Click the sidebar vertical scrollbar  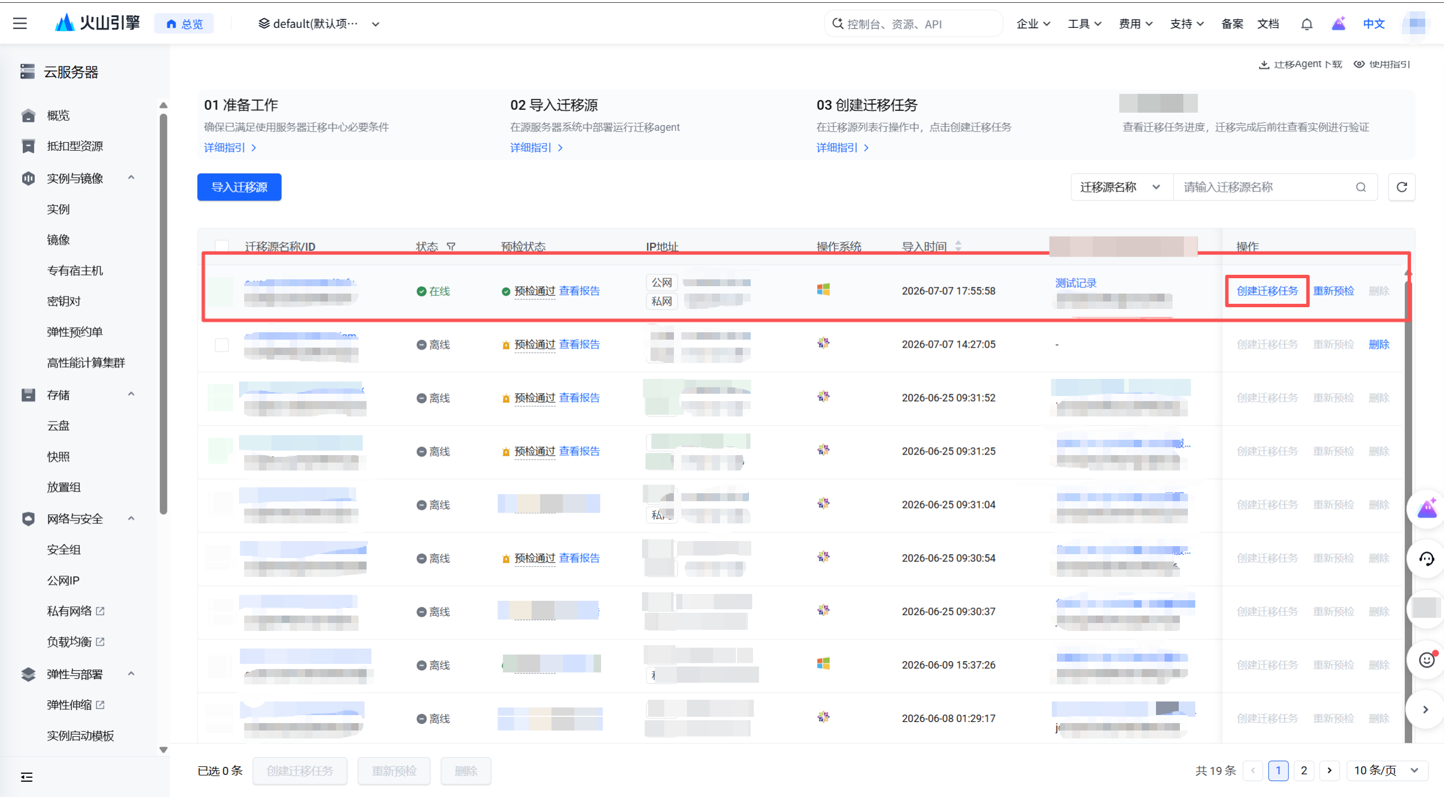[163, 313]
